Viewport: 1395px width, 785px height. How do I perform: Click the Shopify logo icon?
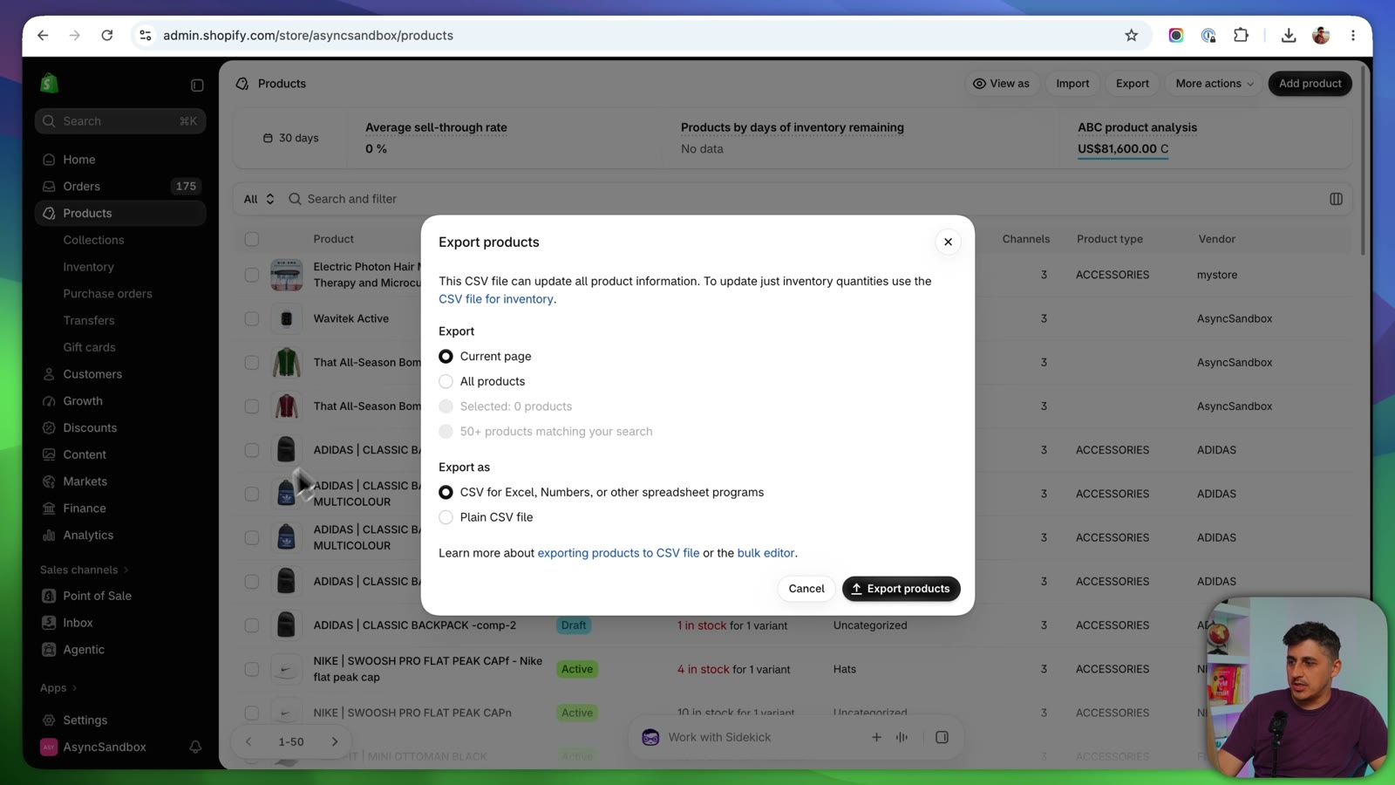pos(49,84)
